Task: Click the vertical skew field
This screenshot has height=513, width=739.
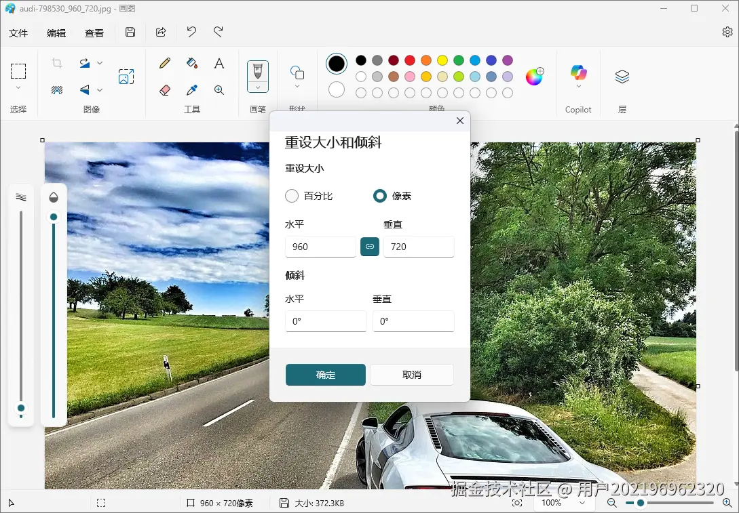Action: 414,321
